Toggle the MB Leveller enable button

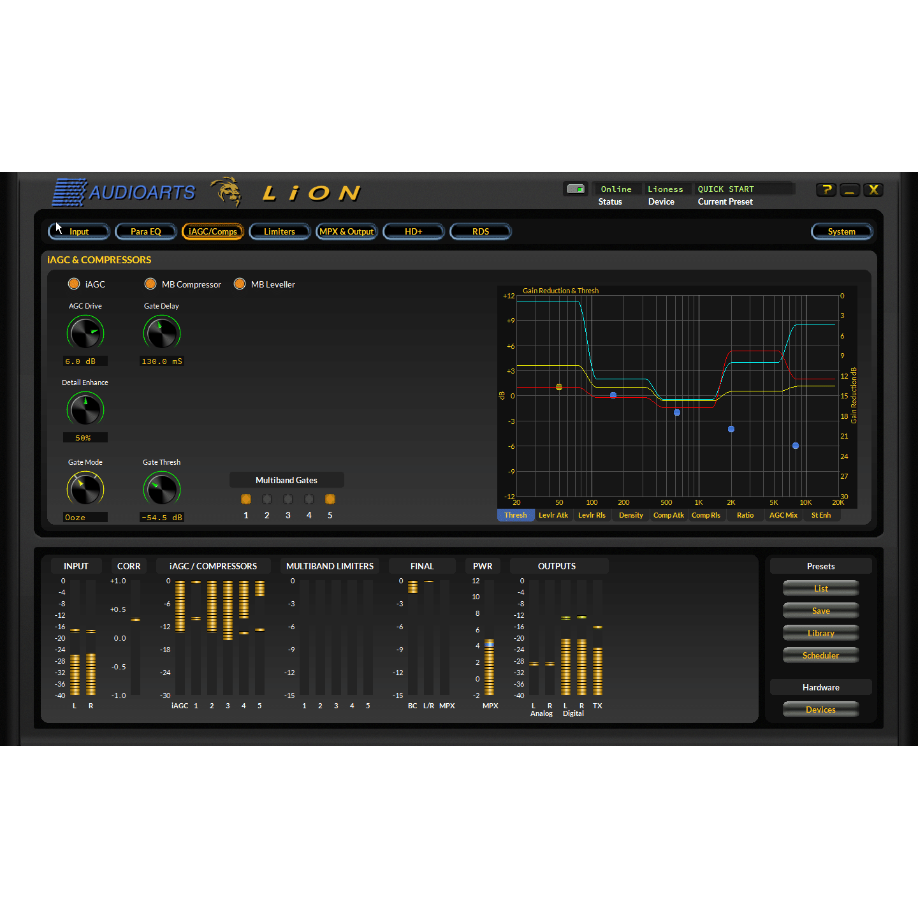pos(240,284)
